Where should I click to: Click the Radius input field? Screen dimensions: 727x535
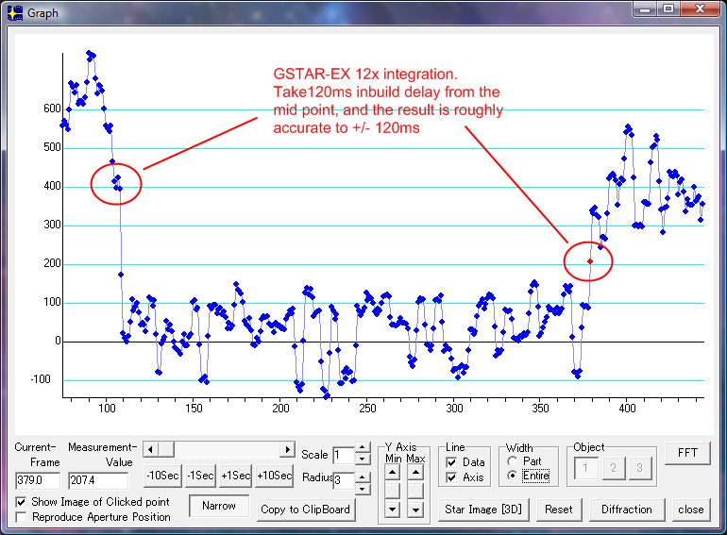click(344, 480)
